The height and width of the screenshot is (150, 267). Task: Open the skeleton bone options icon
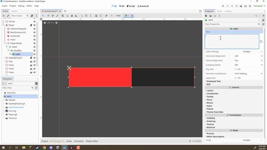[106, 16]
